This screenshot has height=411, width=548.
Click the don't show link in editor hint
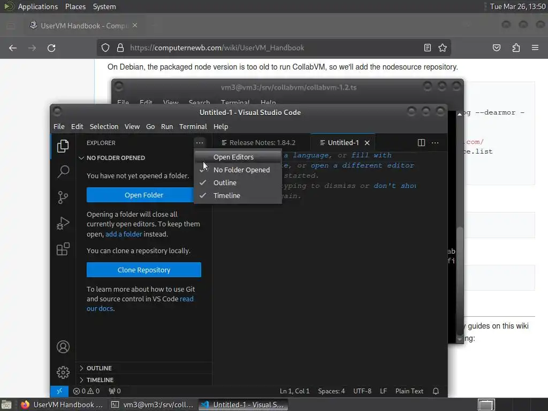(x=395, y=186)
